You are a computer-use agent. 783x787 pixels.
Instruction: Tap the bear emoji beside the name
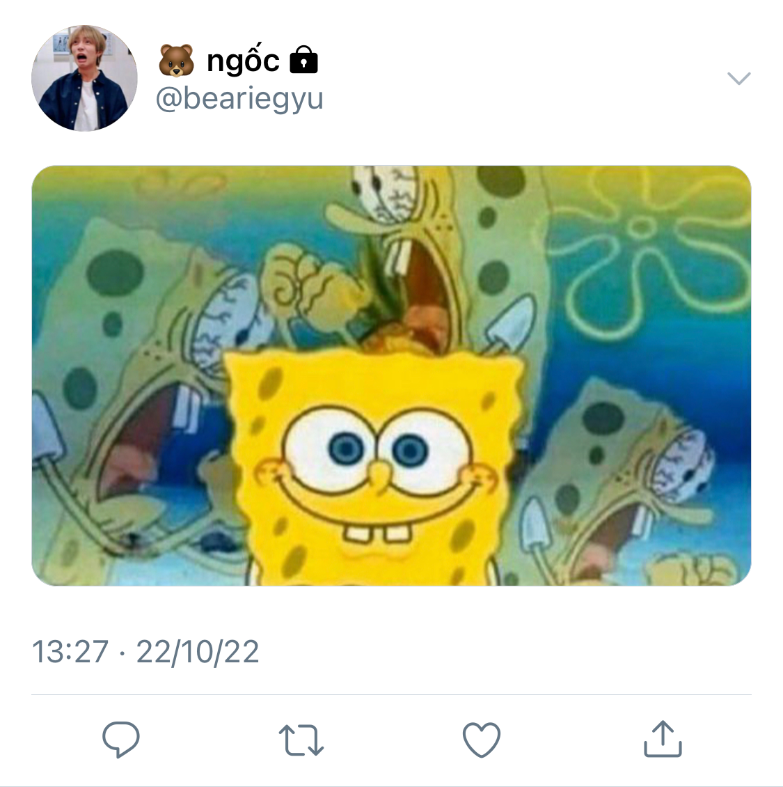point(176,61)
